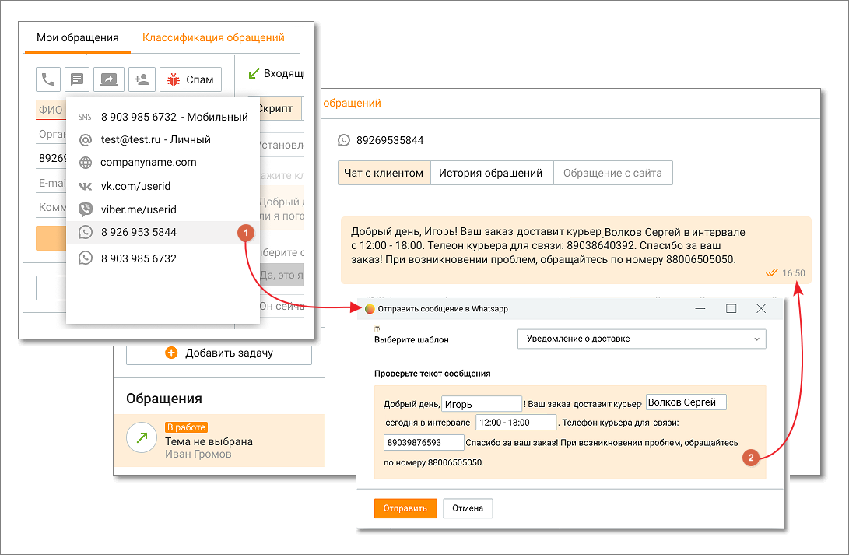
Task: Click the phone call icon button
Action: pos(48,79)
